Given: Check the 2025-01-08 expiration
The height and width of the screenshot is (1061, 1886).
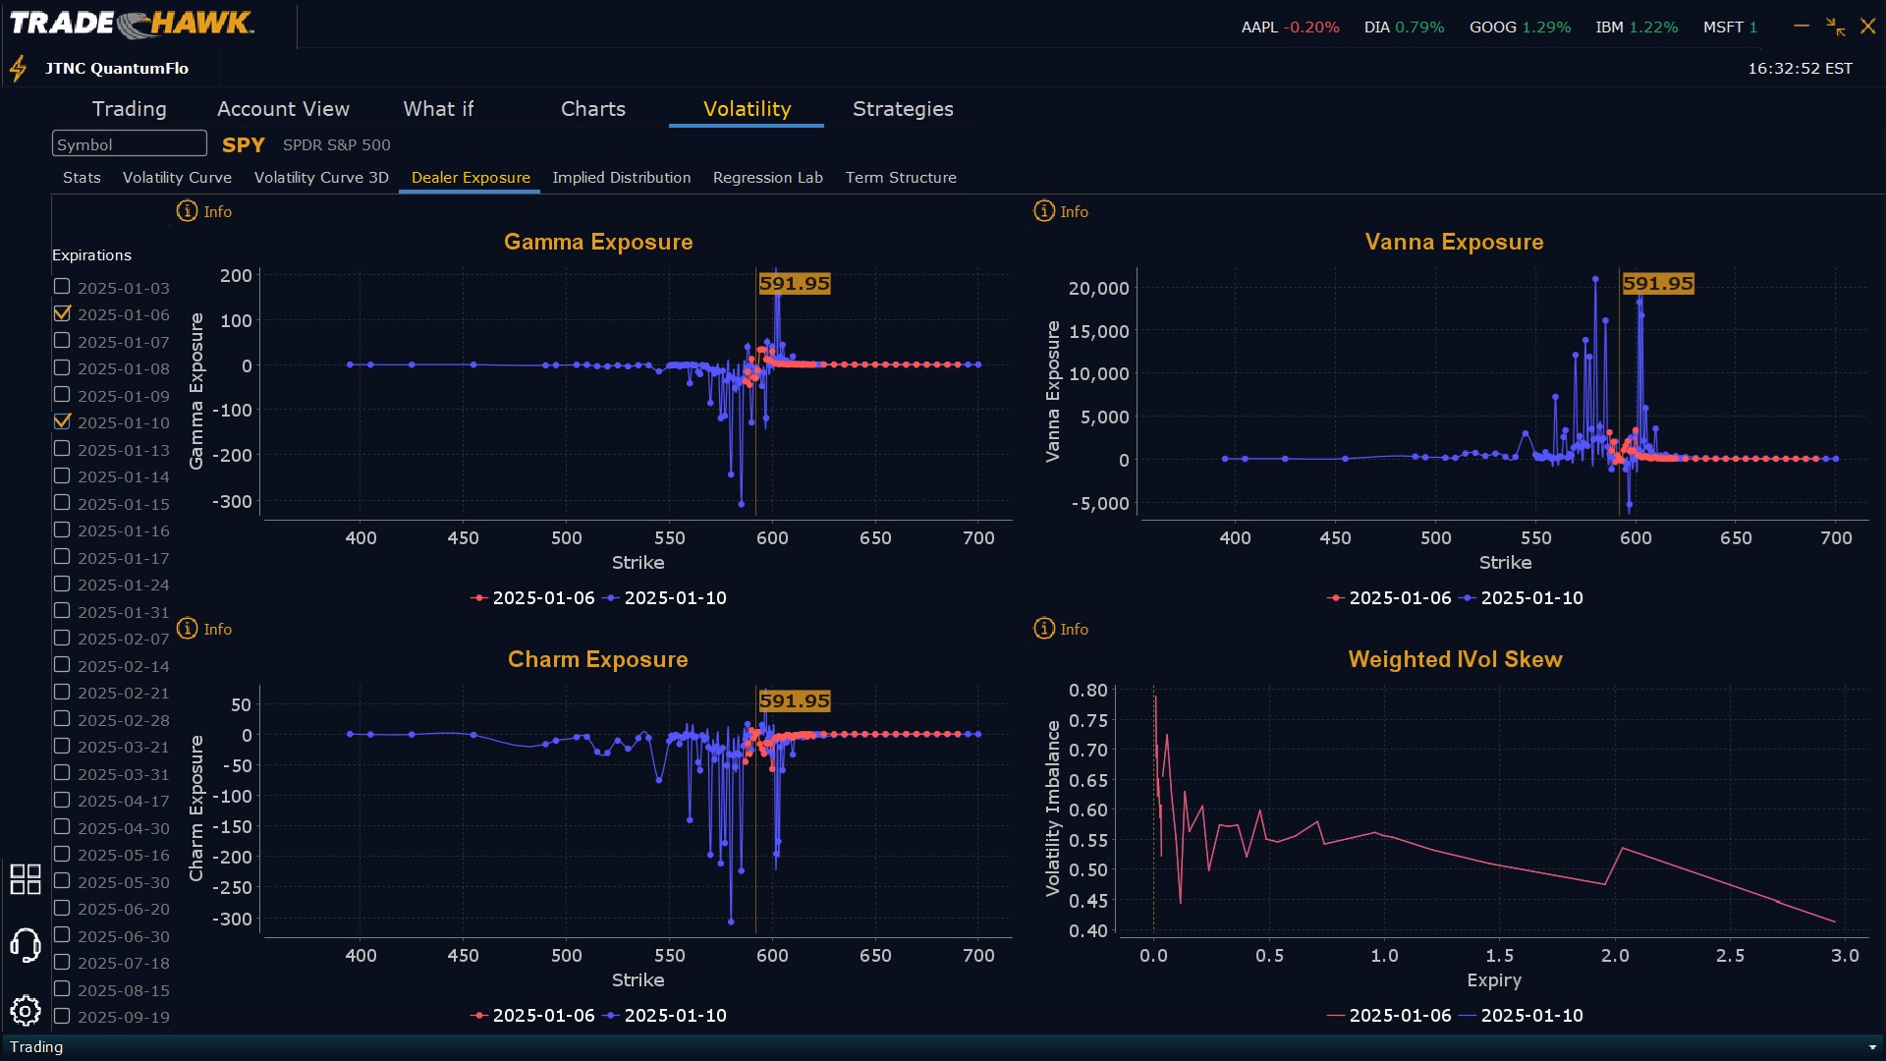Looking at the screenshot, I should [x=62, y=367].
